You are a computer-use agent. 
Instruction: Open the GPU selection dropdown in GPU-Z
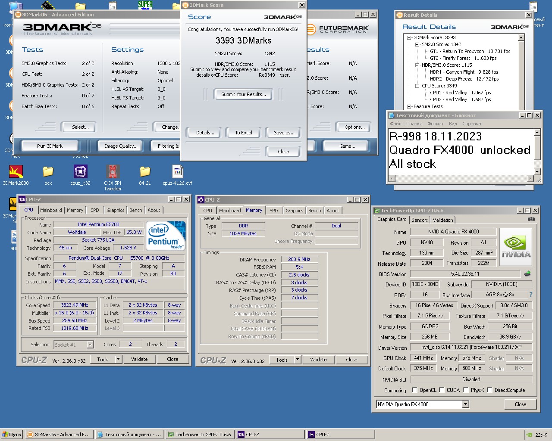(x=465, y=404)
